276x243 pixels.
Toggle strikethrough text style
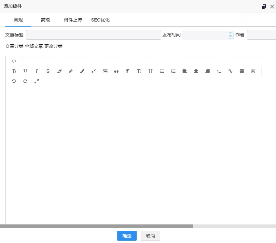(x=48, y=71)
